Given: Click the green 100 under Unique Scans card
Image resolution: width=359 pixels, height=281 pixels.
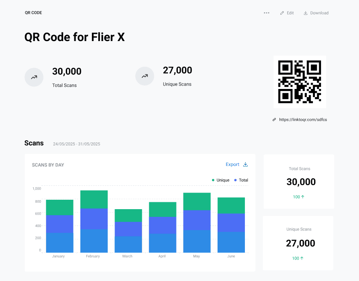Looking at the screenshot, I should pyautogui.click(x=295, y=258).
